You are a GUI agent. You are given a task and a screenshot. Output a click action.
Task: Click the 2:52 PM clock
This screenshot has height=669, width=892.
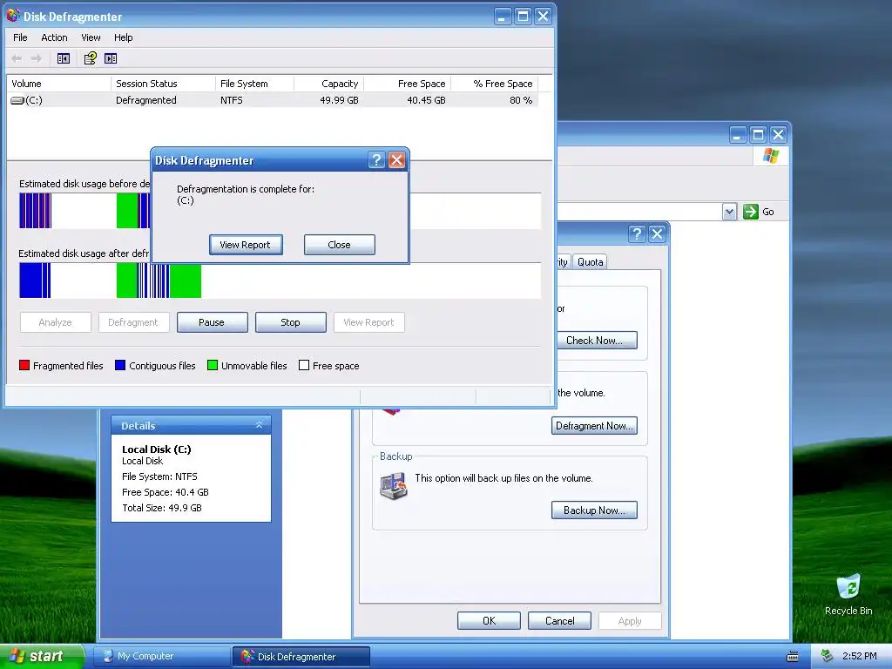[x=859, y=657]
